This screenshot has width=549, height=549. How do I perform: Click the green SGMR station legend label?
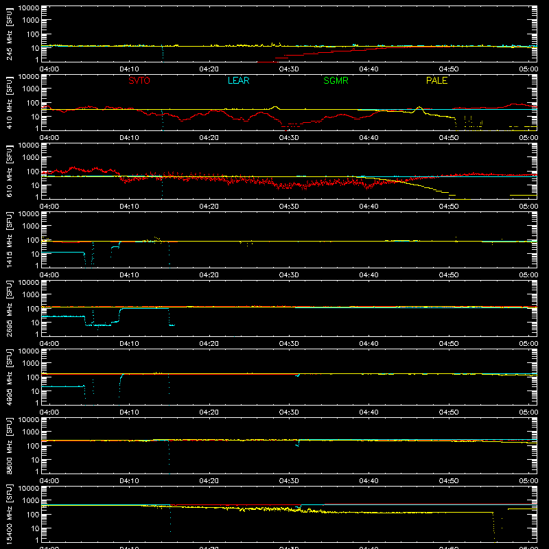click(336, 80)
